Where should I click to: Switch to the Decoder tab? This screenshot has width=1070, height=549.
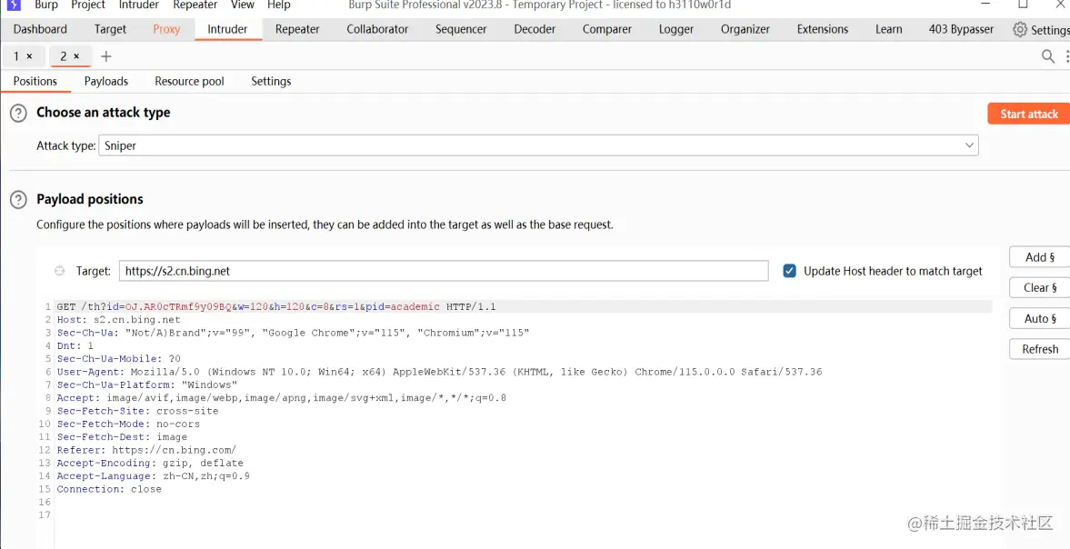pos(535,29)
